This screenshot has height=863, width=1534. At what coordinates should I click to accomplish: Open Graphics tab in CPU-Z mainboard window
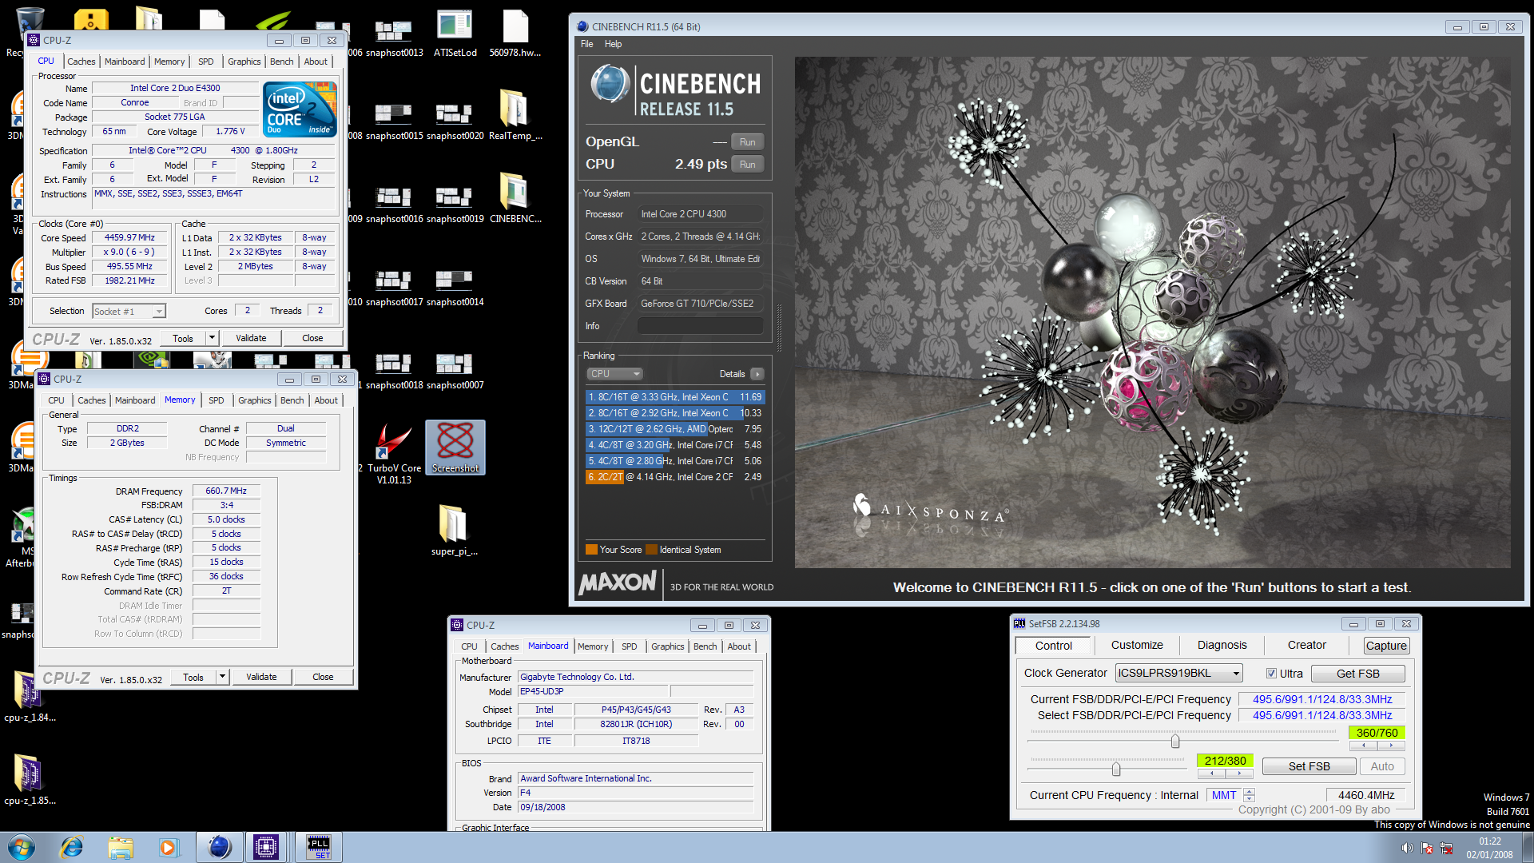(x=667, y=646)
